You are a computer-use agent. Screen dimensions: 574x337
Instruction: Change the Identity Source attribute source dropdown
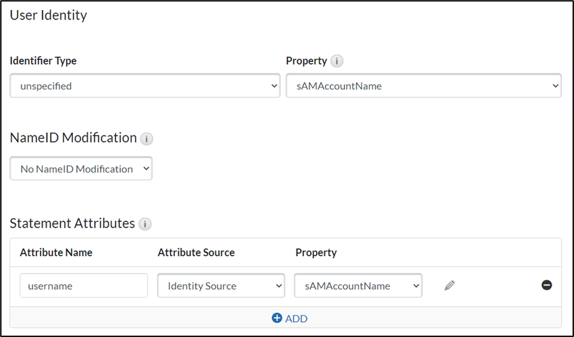coord(221,286)
